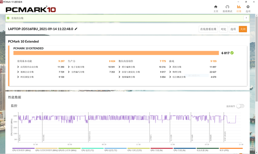Click the 照片编辑分数 value 10 316
This screenshot has width=258, height=154.
[162, 67]
